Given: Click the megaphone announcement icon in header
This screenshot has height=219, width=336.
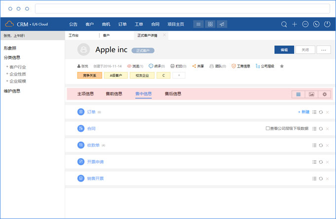Looking at the screenshot, I should click(x=222, y=24).
